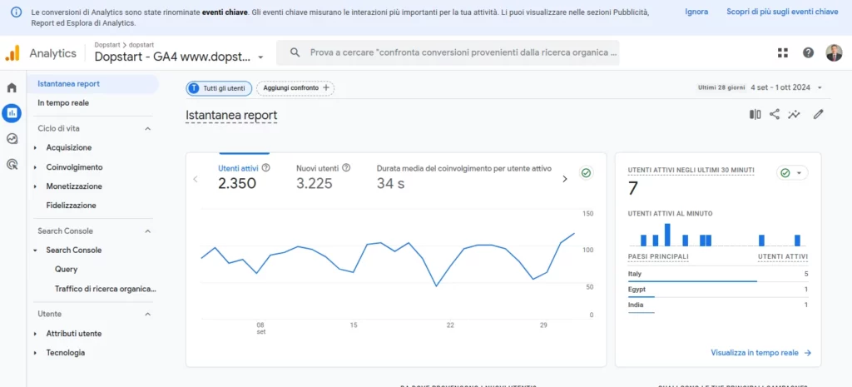Collapse the Search Console tree item
This screenshot has width=852, height=387.
[x=35, y=251]
